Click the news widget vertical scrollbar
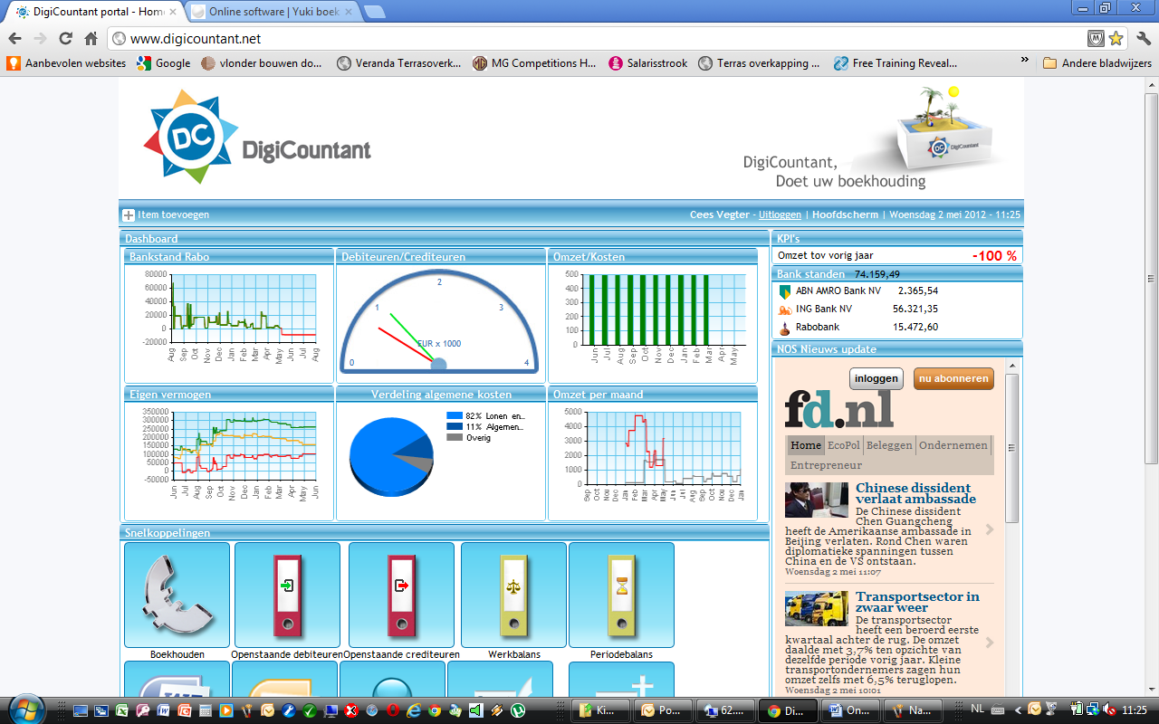The width and height of the screenshot is (1159, 724). [x=1012, y=449]
